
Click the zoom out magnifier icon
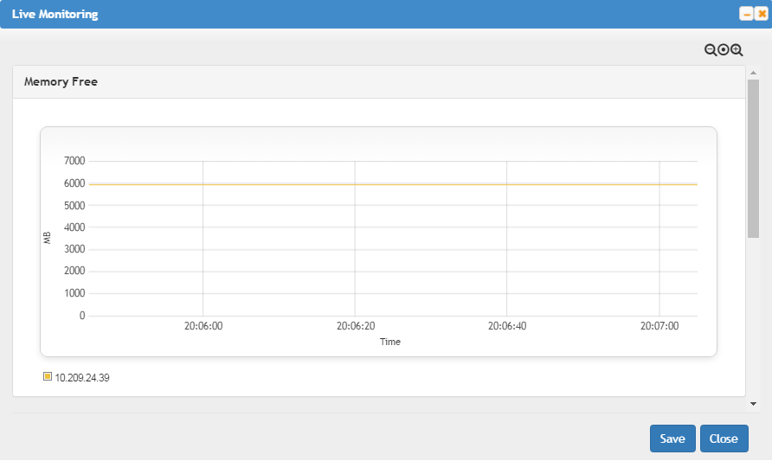(711, 51)
